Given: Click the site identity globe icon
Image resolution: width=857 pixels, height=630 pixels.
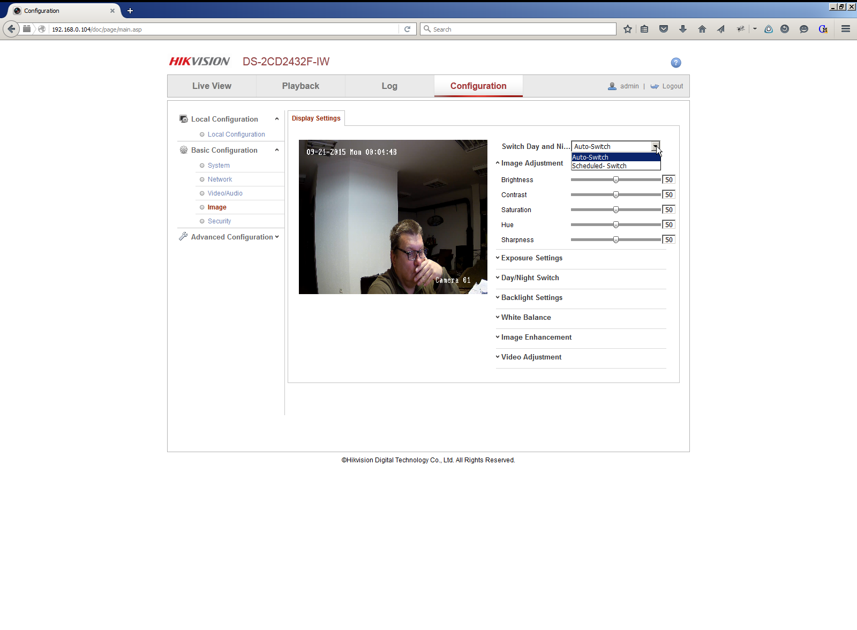Looking at the screenshot, I should point(42,29).
